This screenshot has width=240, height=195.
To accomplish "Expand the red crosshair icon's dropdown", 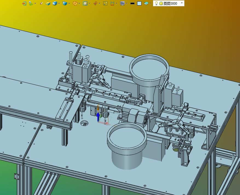I will 100,3.
